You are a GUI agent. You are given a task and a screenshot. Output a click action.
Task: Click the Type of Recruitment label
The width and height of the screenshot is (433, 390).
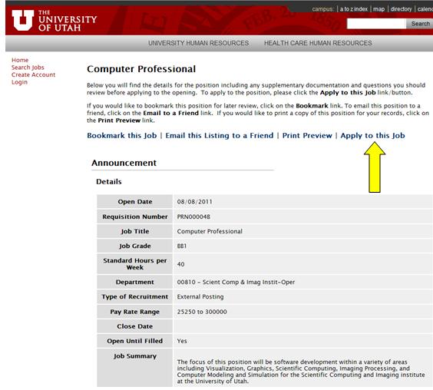(x=135, y=296)
